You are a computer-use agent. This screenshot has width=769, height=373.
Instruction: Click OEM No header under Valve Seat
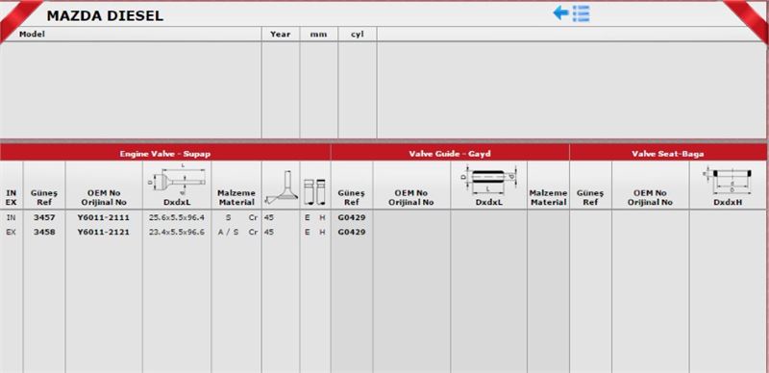650,198
